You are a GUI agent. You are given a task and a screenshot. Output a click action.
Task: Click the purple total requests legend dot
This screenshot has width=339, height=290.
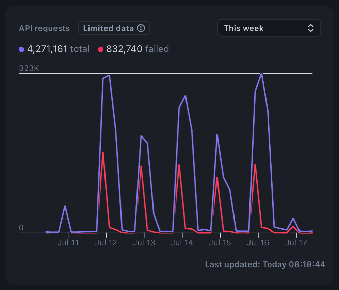(21, 49)
